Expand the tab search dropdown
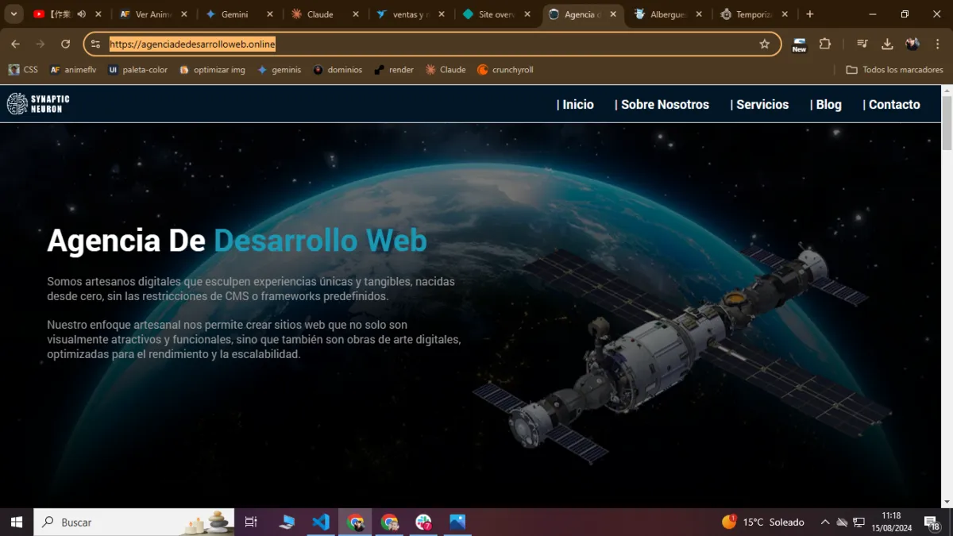Screen dimensions: 953x536 [14, 14]
